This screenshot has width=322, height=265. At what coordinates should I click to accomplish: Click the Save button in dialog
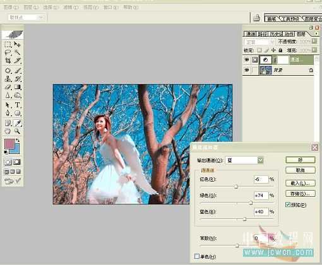coord(300,194)
